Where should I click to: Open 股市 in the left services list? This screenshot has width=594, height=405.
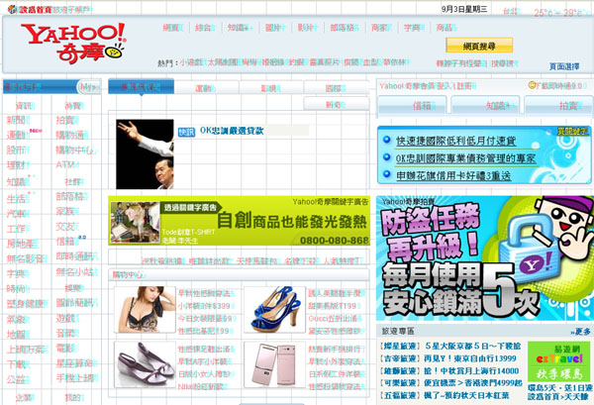[x=17, y=151]
